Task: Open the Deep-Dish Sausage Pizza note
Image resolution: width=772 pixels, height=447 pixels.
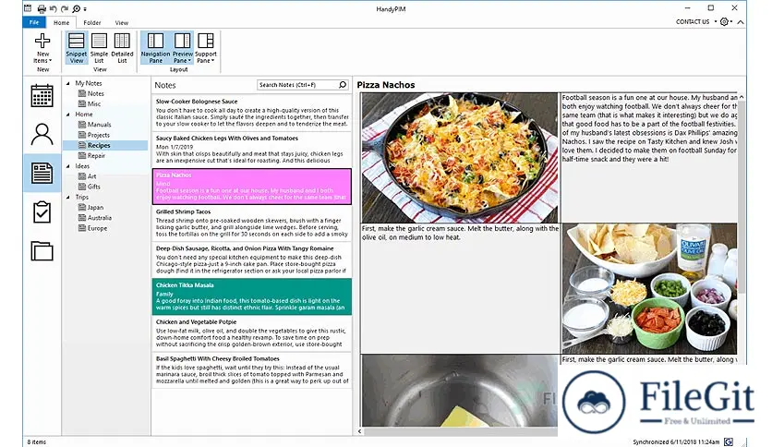Action: coord(252,260)
